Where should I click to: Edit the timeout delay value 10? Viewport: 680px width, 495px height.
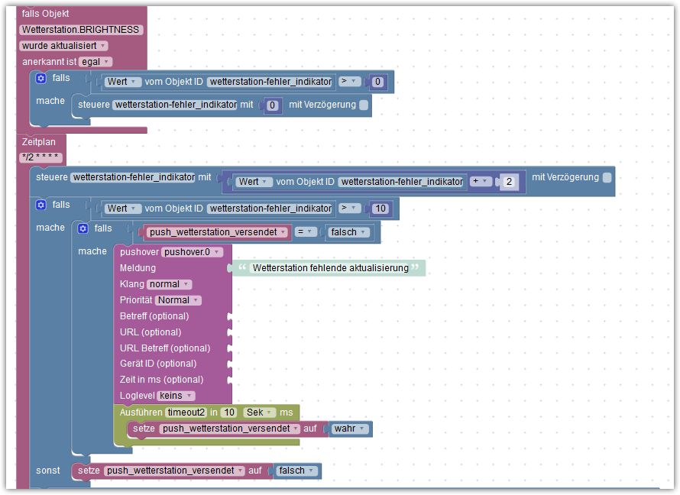tap(229, 412)
